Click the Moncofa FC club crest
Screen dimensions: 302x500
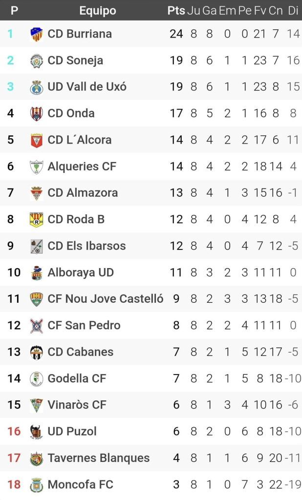pyautogui.click(x=36, y=484)
